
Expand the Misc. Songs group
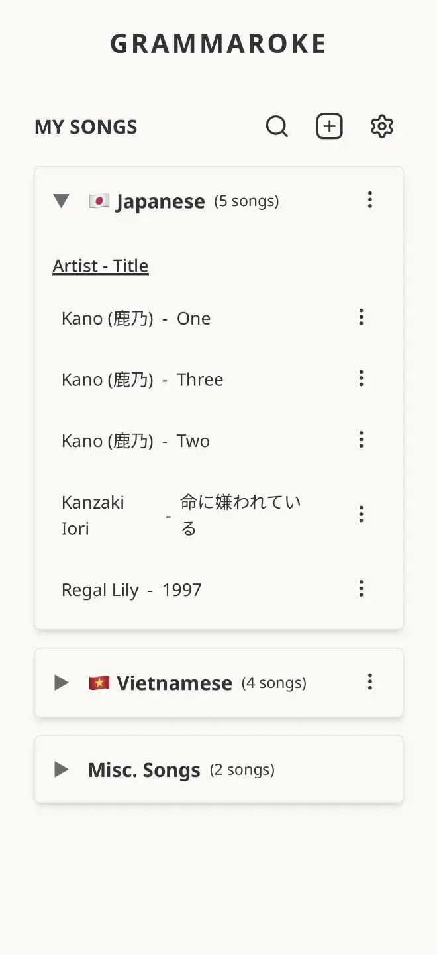click(x=62, y=770)
